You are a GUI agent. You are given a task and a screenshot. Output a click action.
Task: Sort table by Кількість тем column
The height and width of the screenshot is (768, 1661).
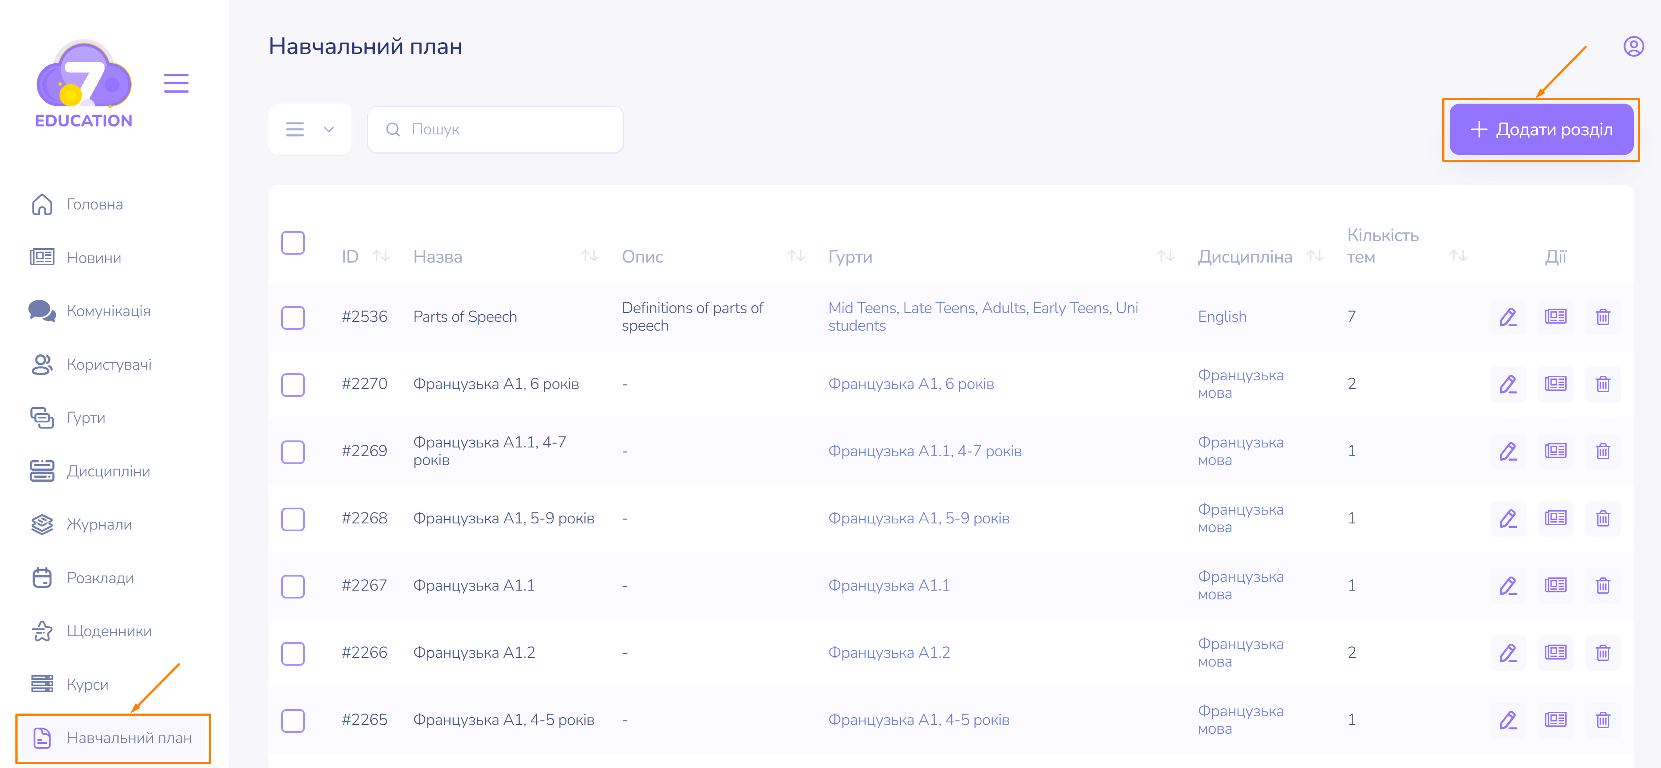tap(1458, 256)
